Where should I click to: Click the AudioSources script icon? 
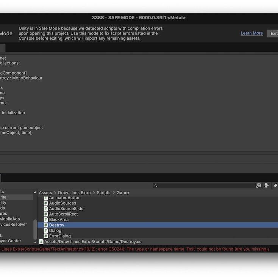(x=46, y=203)
